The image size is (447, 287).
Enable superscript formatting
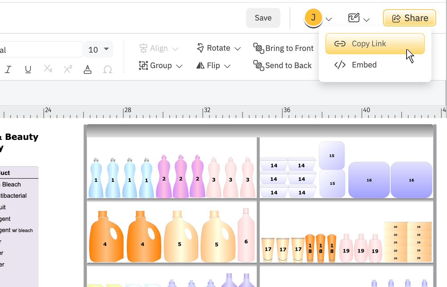pos(68,69)
